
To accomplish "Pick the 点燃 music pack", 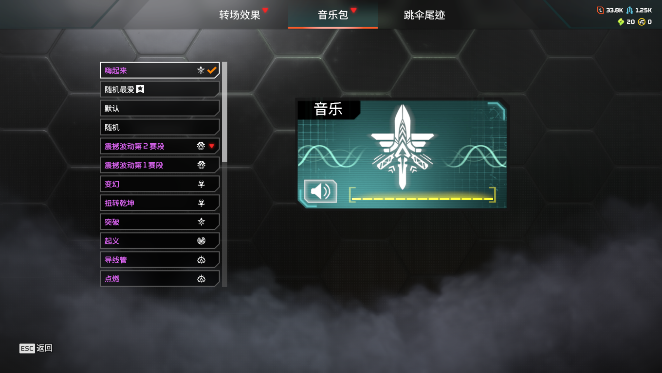I will pos(160,279).
